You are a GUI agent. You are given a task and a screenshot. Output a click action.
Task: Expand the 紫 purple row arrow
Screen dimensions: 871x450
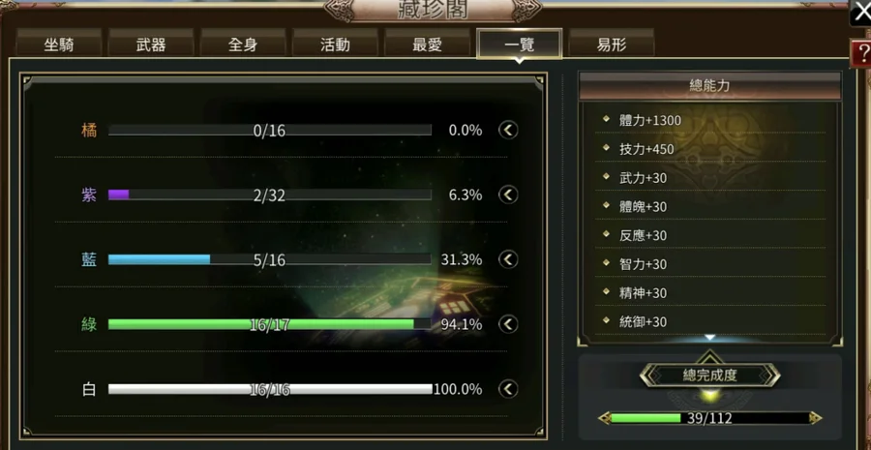(508, 195)
